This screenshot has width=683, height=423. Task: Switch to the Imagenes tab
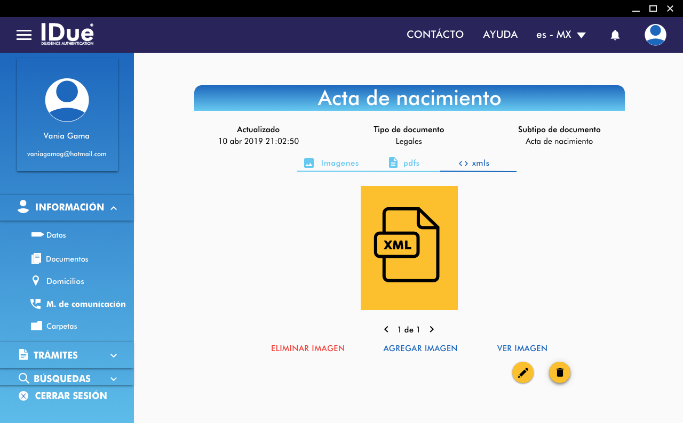331,163
